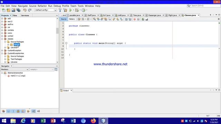The image size is (221, 124).
Task: Collapse the main method code fold
Action: tap(66, 43)
